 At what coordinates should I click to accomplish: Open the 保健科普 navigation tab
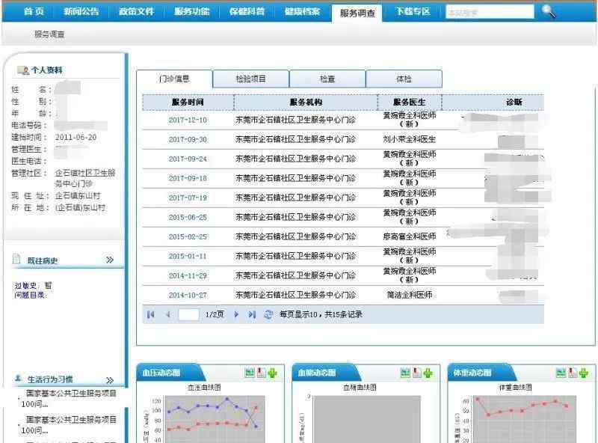pyautogui.click(x=247, y=11)
